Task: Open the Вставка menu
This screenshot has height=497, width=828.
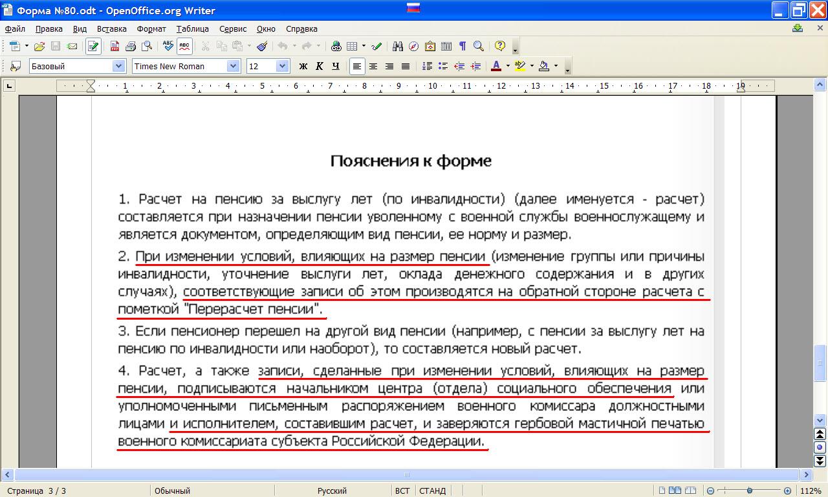Action: (x=112, y=28)
